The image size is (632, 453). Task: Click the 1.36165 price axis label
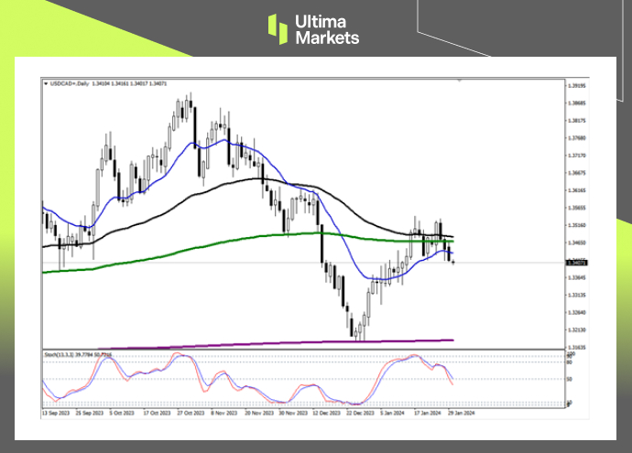575,190
